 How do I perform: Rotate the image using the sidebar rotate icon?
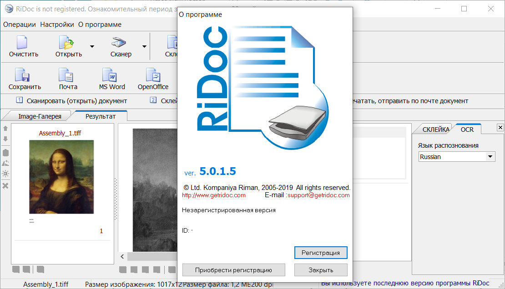tap(5, 163)
